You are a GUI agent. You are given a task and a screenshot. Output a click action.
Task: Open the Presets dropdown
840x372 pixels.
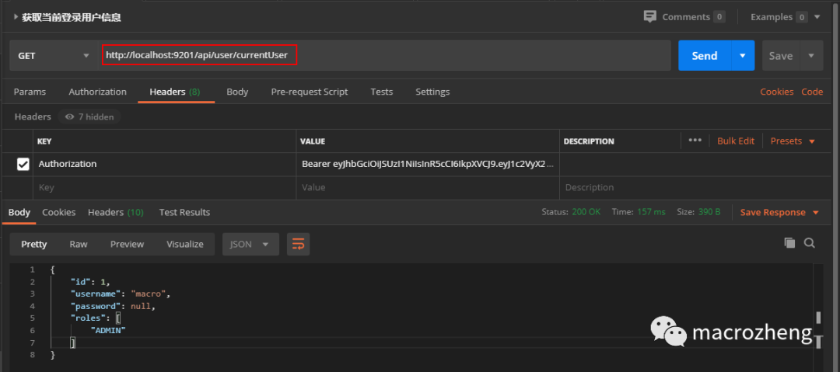(793, 141)
